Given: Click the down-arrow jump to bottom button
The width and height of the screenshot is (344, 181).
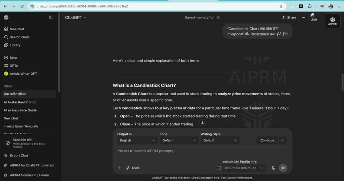Looking at the screenshot, I should click(202, 123).
